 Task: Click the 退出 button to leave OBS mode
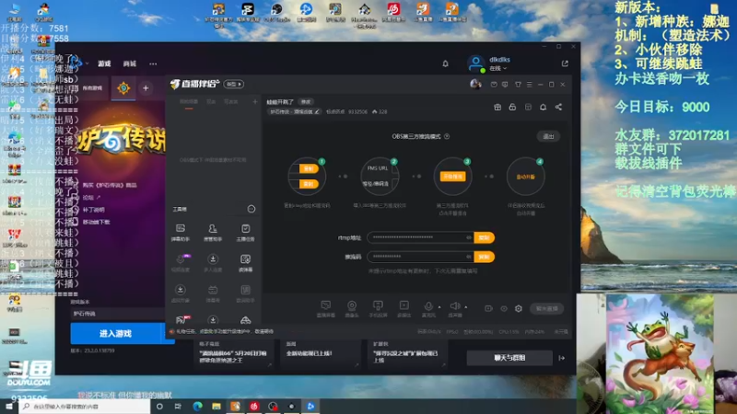tap(548, 136)
